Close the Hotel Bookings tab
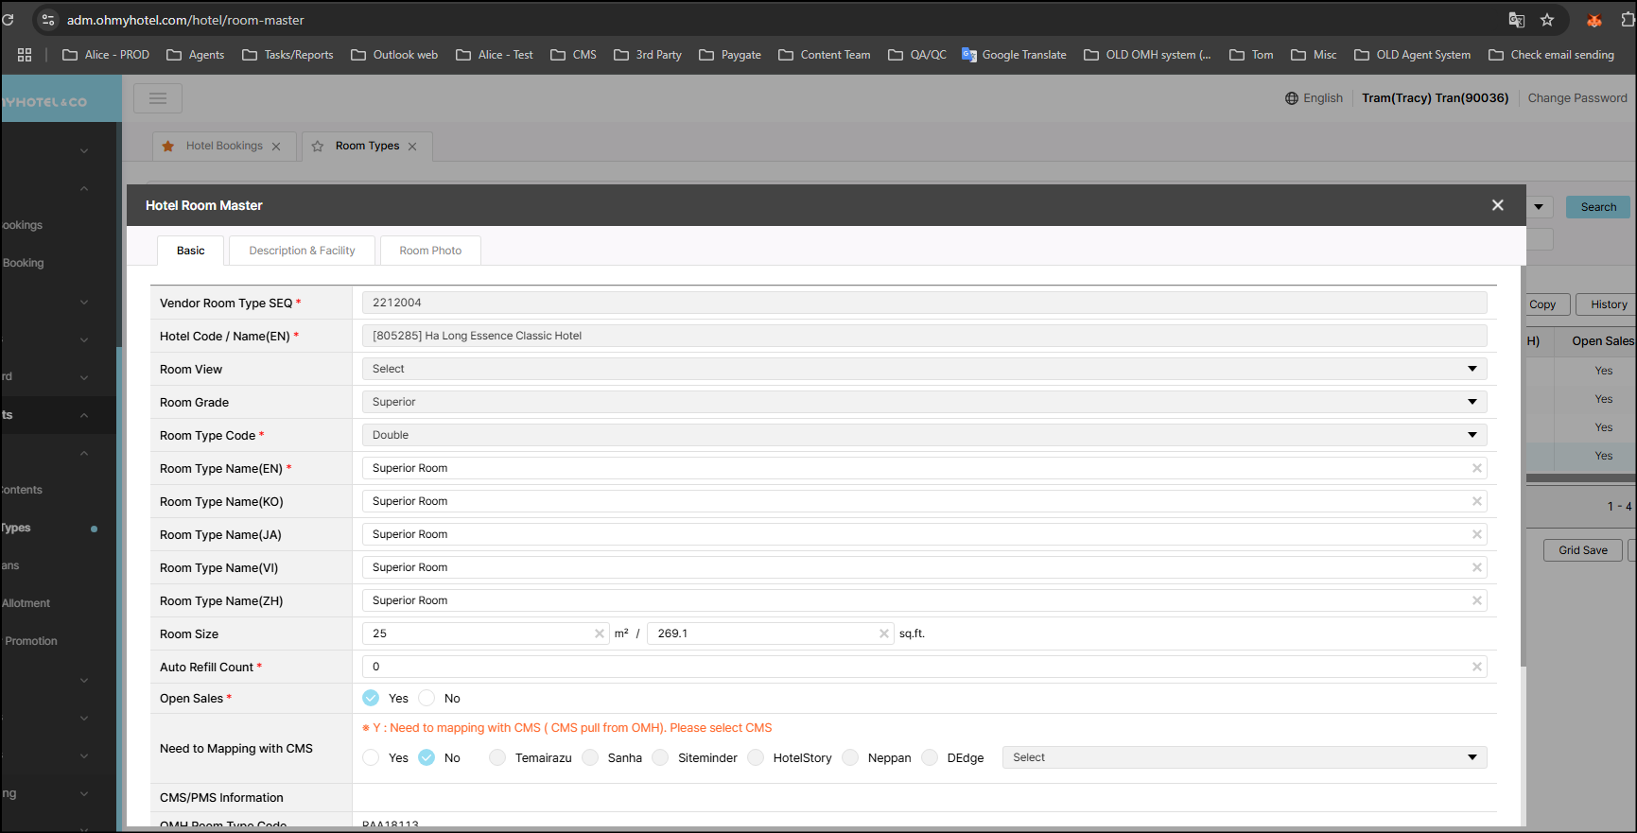This screenshot has height=833, width=1637. [276, 147]
